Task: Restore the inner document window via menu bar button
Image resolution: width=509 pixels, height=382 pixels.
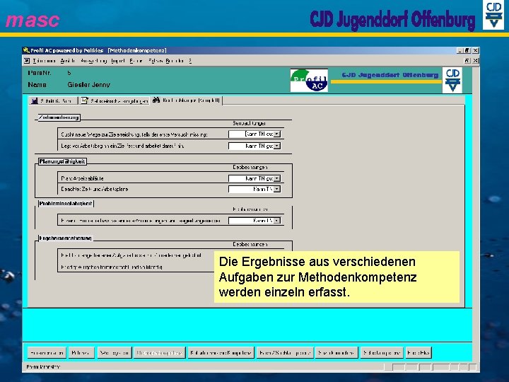Action: [x=467, y=61]
